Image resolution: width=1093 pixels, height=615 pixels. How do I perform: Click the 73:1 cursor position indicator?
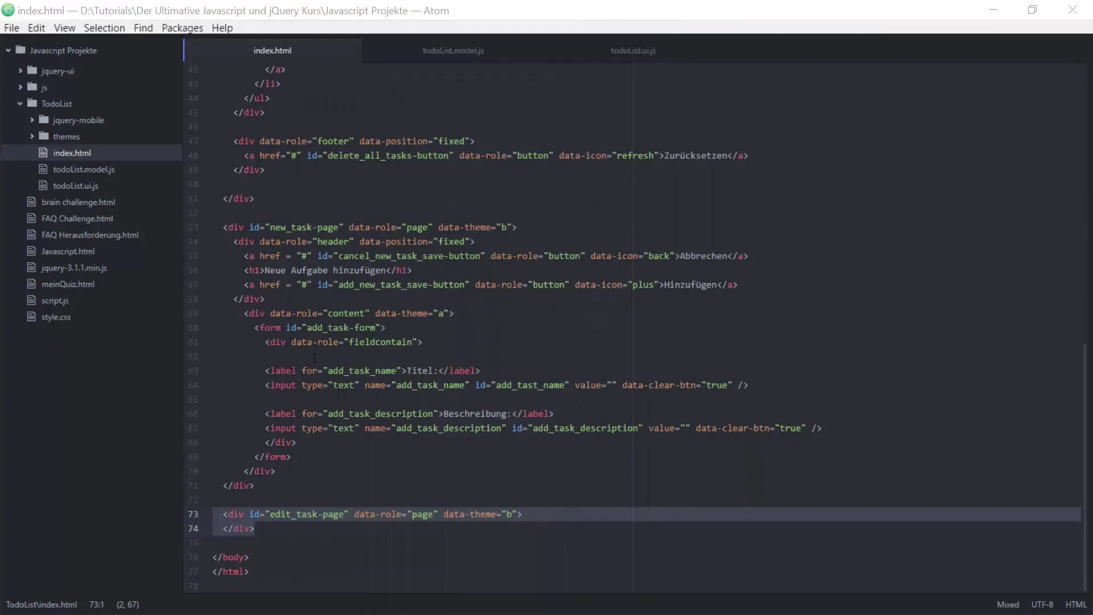96,605
